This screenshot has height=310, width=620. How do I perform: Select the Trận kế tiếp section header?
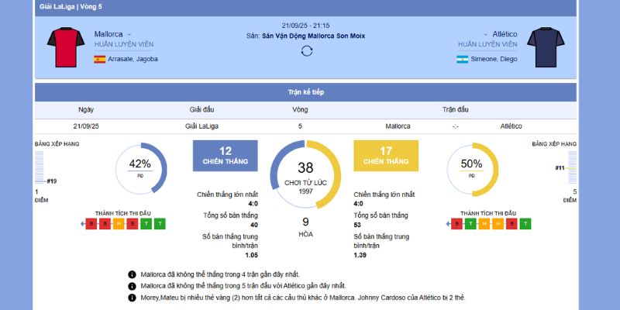(306, 92)
